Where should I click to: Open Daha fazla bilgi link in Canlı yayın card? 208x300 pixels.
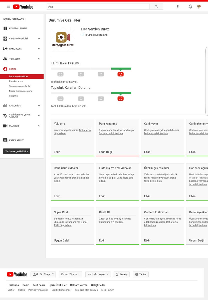tap(156, 133)
